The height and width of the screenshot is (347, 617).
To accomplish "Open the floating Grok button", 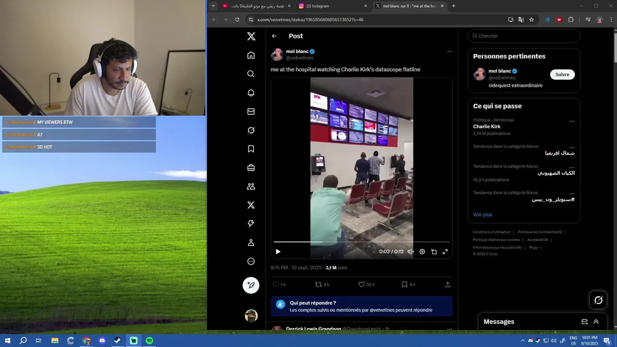I will pyautogui.click(x=598, y=300).
